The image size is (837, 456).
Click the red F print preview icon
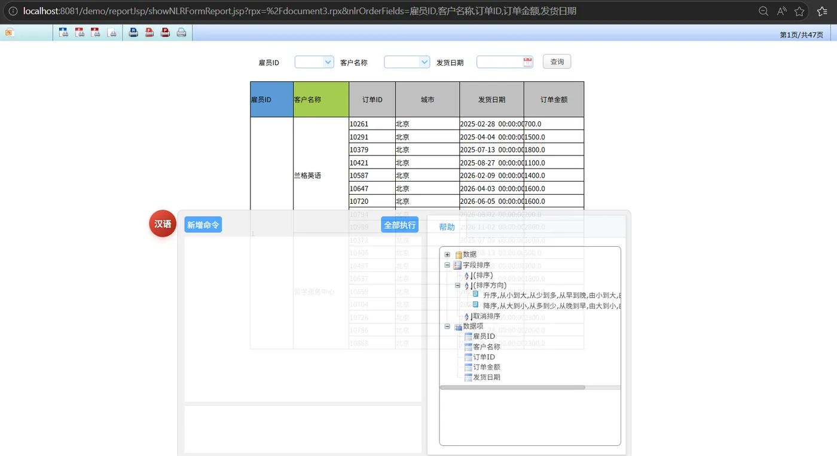pyautogui.click(x=80, y=33)
